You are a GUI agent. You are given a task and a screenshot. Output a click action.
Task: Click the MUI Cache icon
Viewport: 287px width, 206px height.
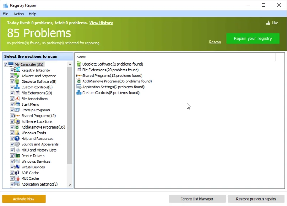17,178
